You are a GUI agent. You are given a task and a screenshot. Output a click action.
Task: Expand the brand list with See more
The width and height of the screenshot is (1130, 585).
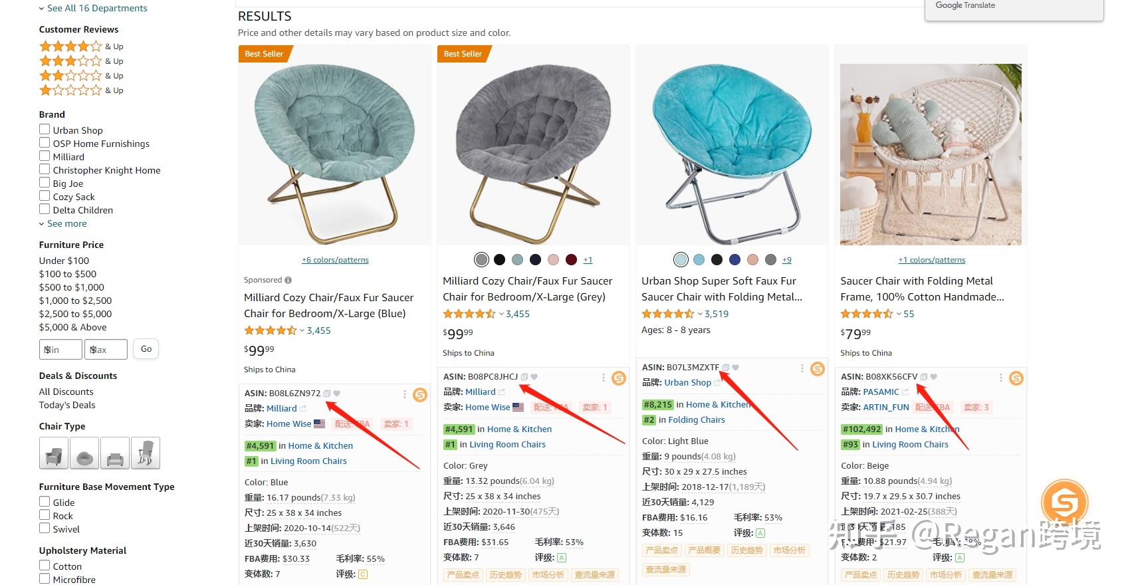click(x=66, y=224)
